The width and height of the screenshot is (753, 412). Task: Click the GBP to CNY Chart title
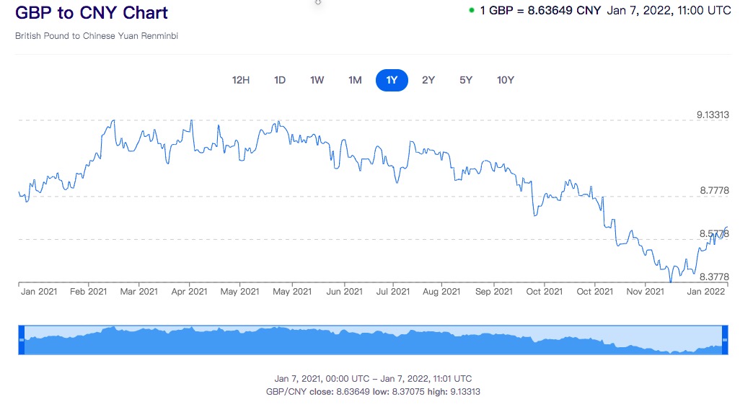pos(92,12)
